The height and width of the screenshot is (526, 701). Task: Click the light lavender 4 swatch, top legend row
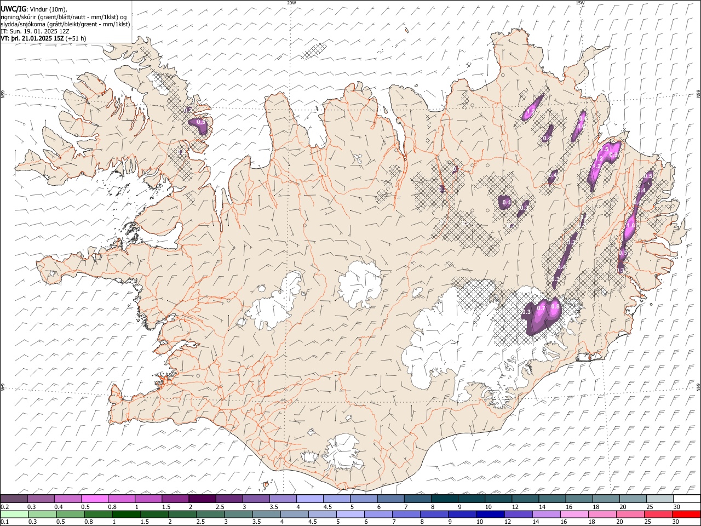tap(310, 499)
